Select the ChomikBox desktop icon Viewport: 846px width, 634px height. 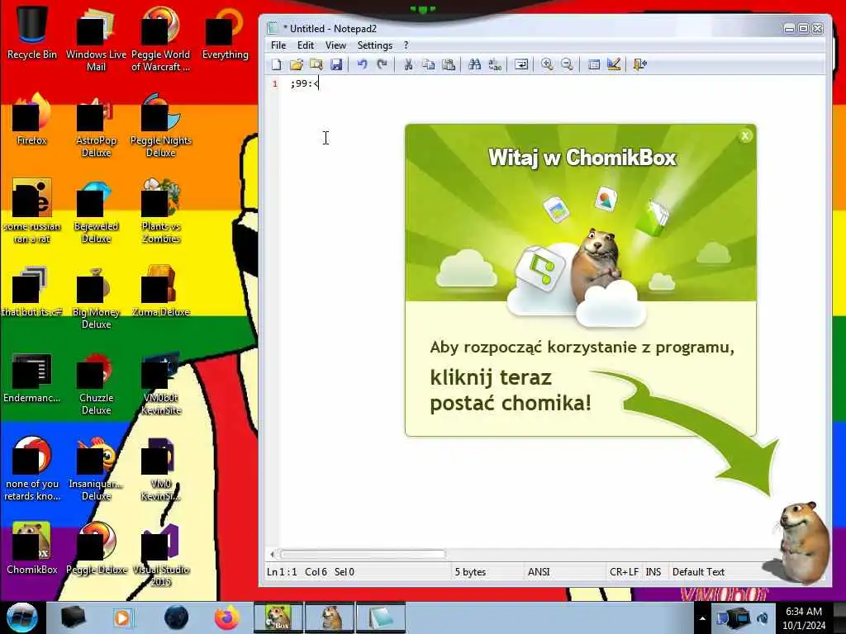[x=32, y=547]
